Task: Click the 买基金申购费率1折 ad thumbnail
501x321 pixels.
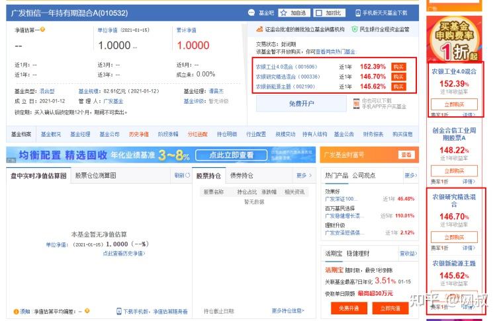Action: click(454, 38)
